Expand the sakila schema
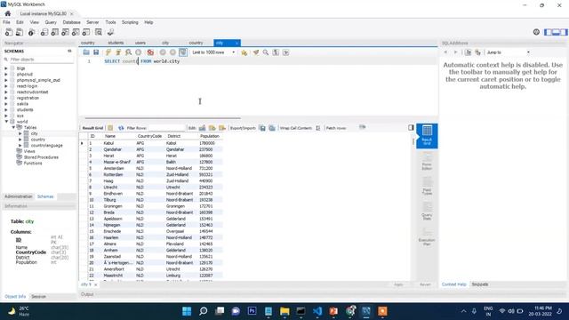The width and height of the screenshot is (569, 320). pos(6,104)
